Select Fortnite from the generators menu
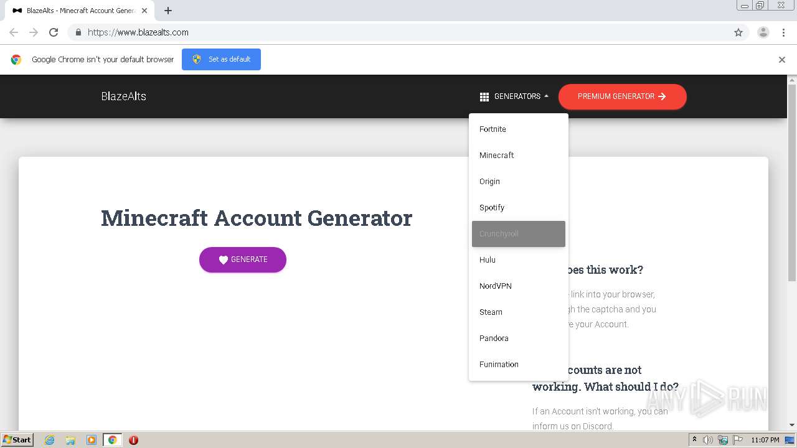The width and height of the screenshot is (797, 448). click(x=518, y=129)
